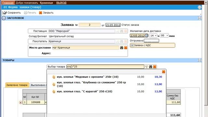Click the Сохранить save button
Image resolution: width=208 pixels, height=117 pixels.
[12, 13]
